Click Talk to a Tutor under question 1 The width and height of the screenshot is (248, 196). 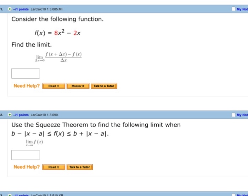(104, 86)
